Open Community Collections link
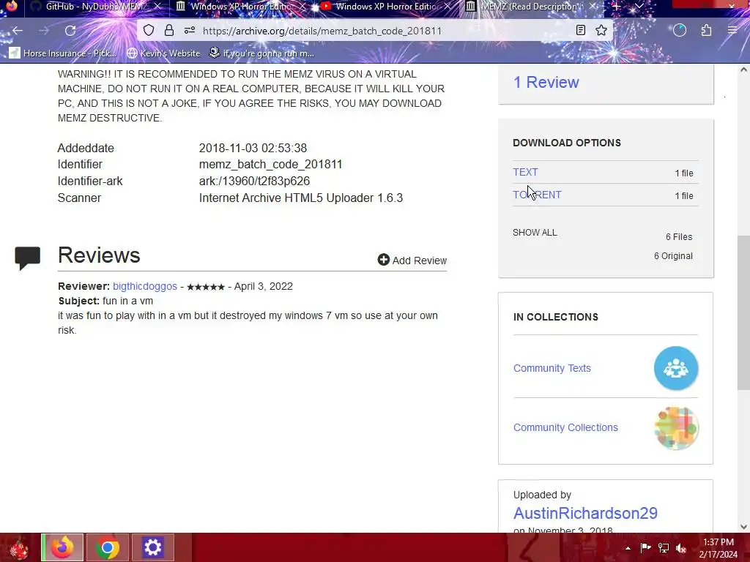The image size is (750, 562). 565,427
